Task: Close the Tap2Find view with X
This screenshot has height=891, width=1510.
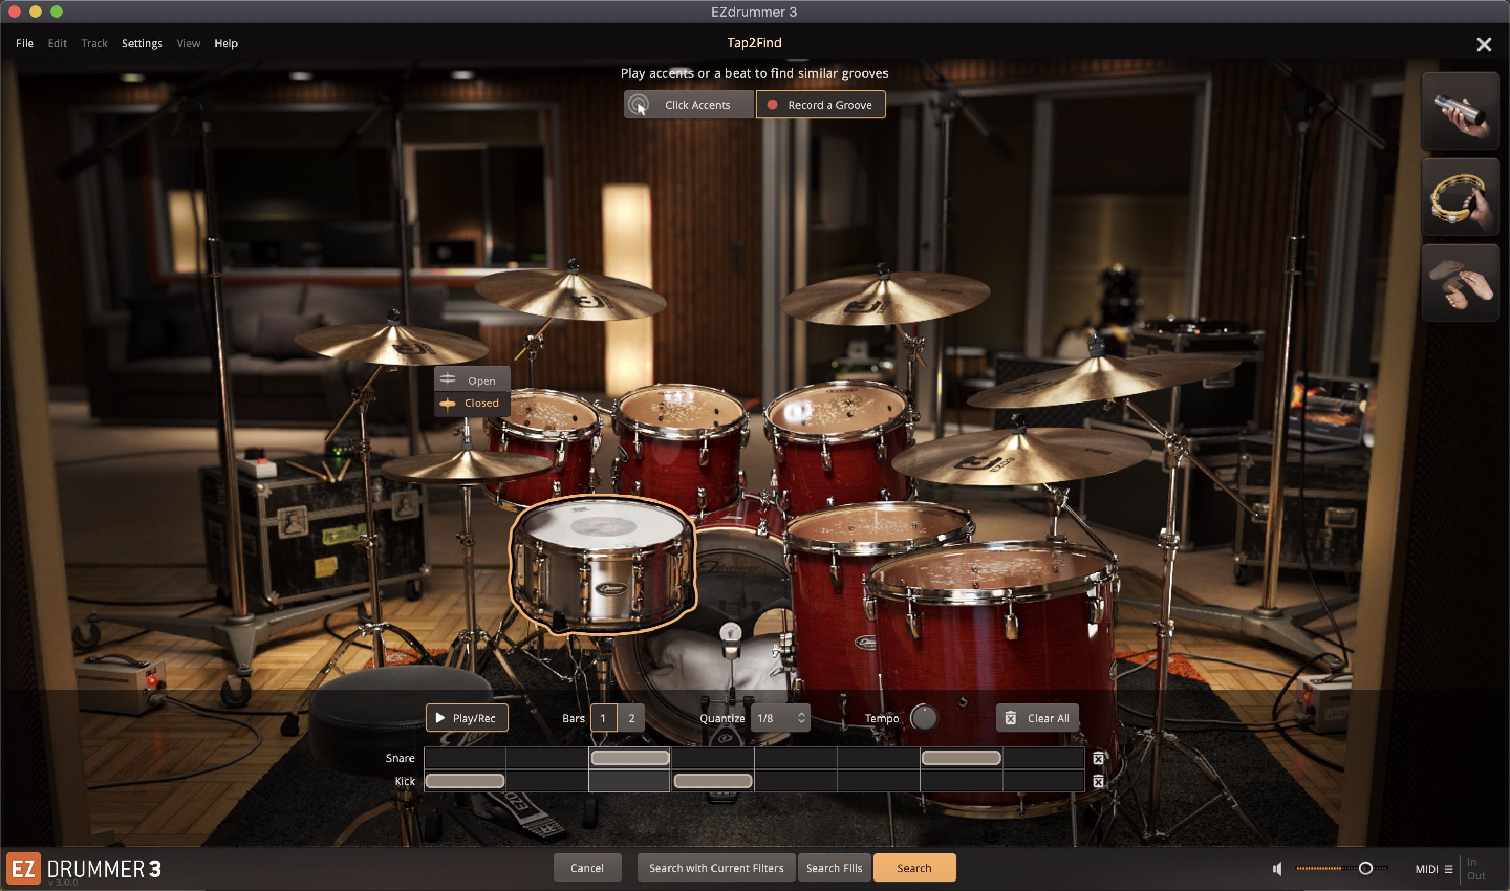Action: pos(1484,45)
